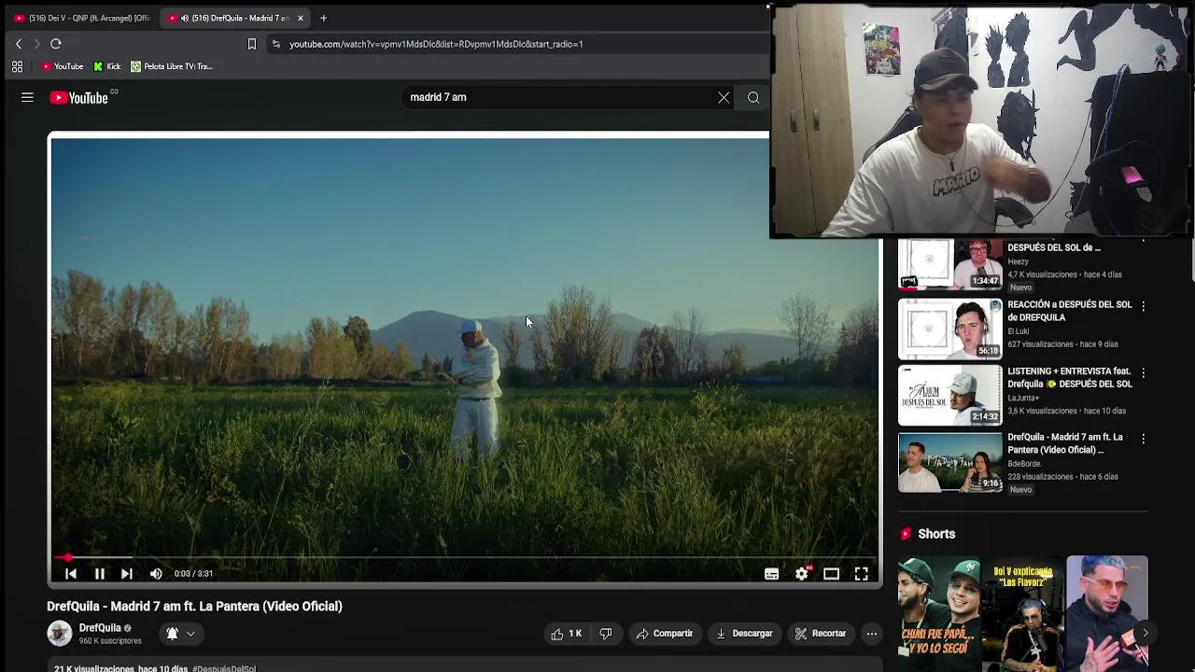The height and width of the screenshot is (672, 1195).
Task: Like the video (1 K)
Action: (x=566, y=634)
